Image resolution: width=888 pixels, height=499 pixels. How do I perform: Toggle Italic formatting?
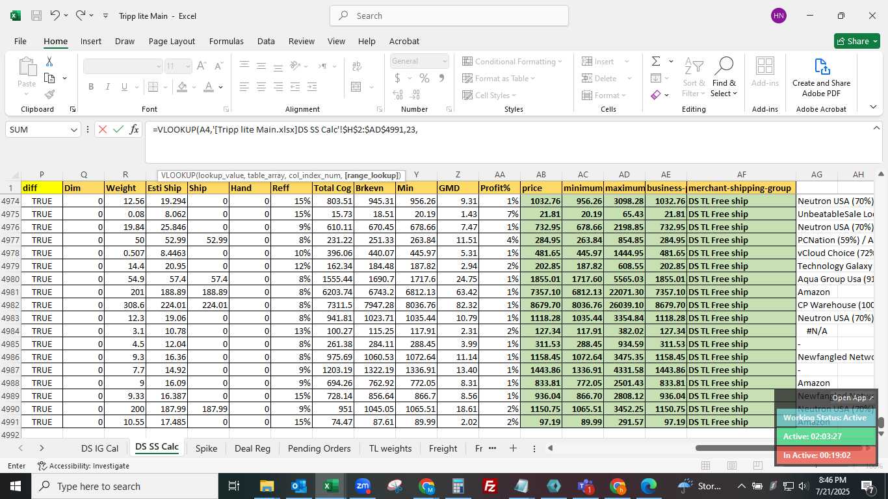tap(108, 86)
